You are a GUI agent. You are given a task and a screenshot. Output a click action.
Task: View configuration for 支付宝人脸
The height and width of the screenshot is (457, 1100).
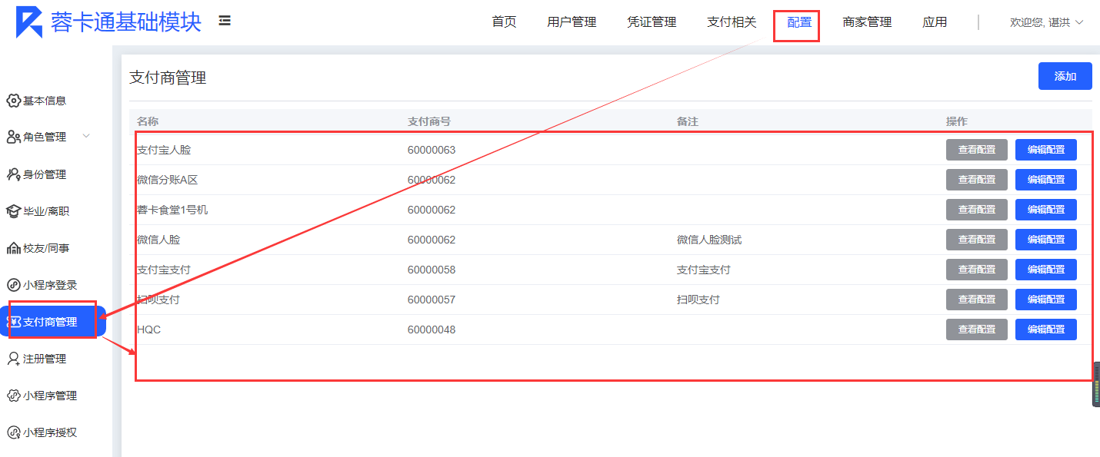pos(976,150)
